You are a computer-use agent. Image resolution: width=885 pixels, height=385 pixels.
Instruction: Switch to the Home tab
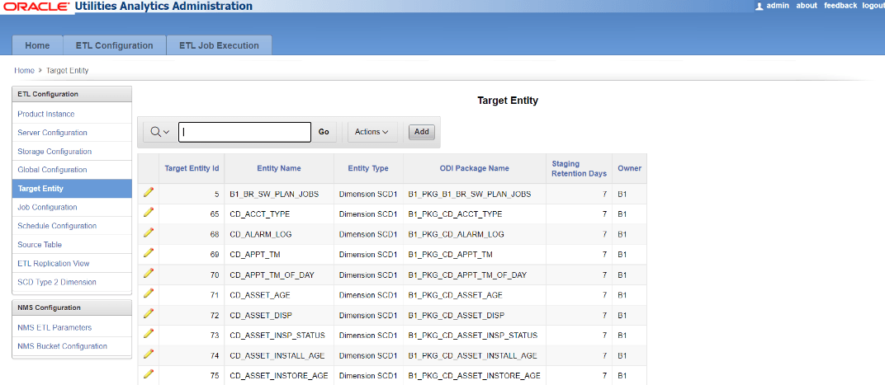(x=37, y=45)
